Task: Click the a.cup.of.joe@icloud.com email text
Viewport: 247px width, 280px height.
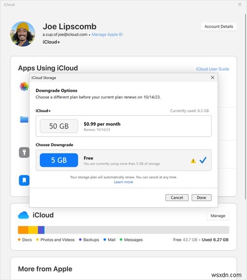Action: click(65, 35)
